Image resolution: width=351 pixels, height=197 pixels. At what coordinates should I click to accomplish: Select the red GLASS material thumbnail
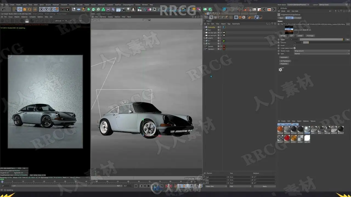pyautogui.click(x=287, y=138)
